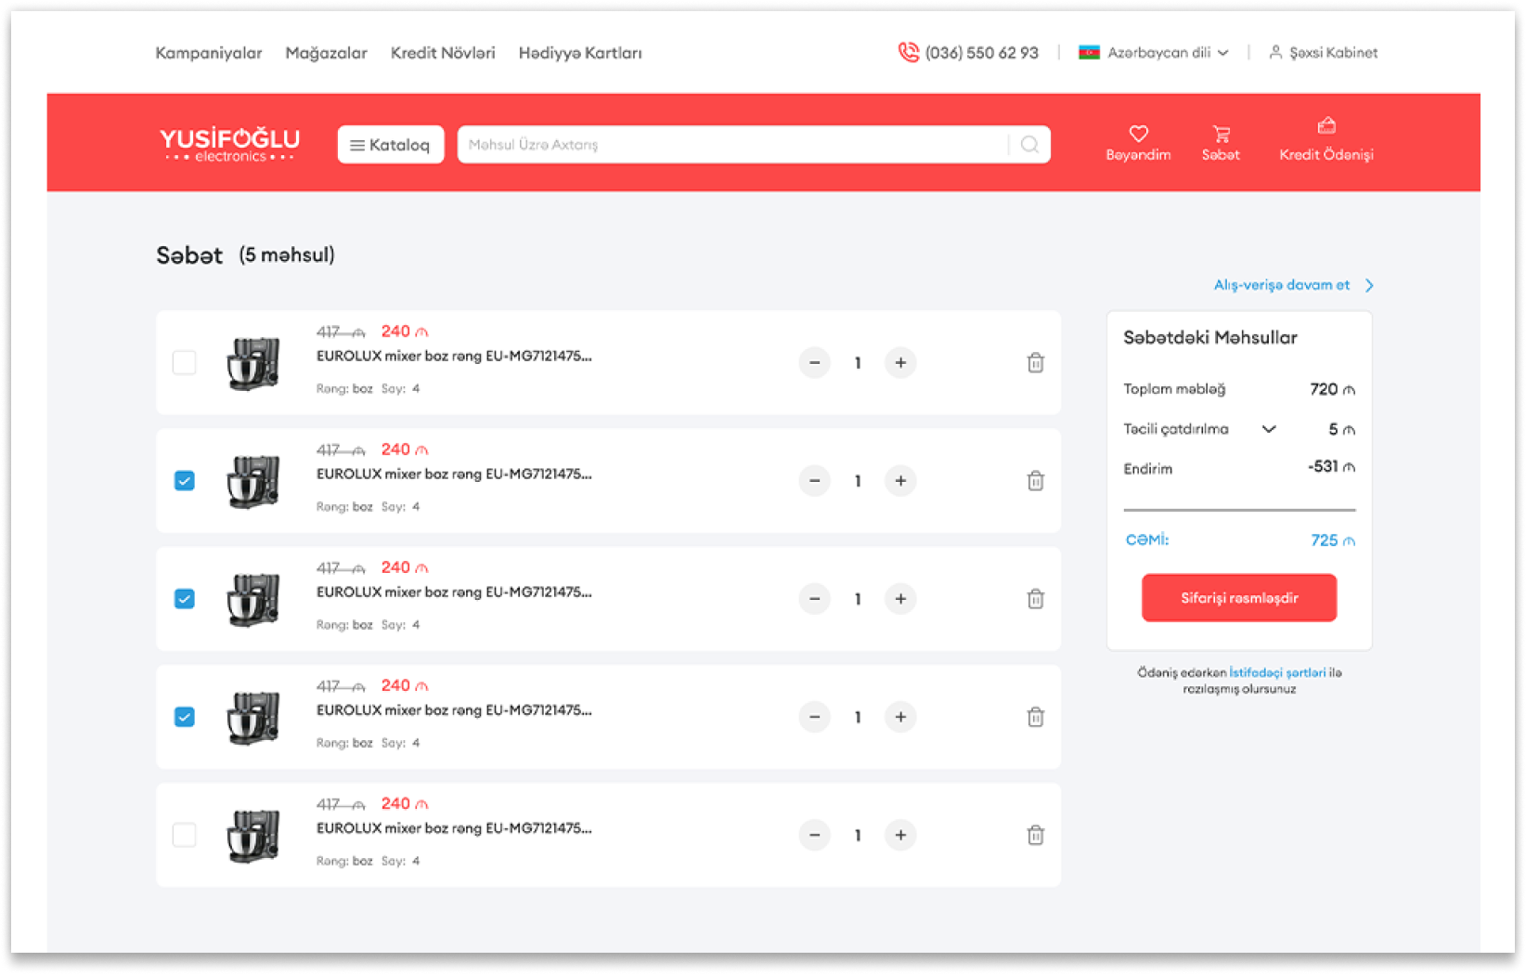
Task: Open the Kataloq menu
Action: point(390,145)
